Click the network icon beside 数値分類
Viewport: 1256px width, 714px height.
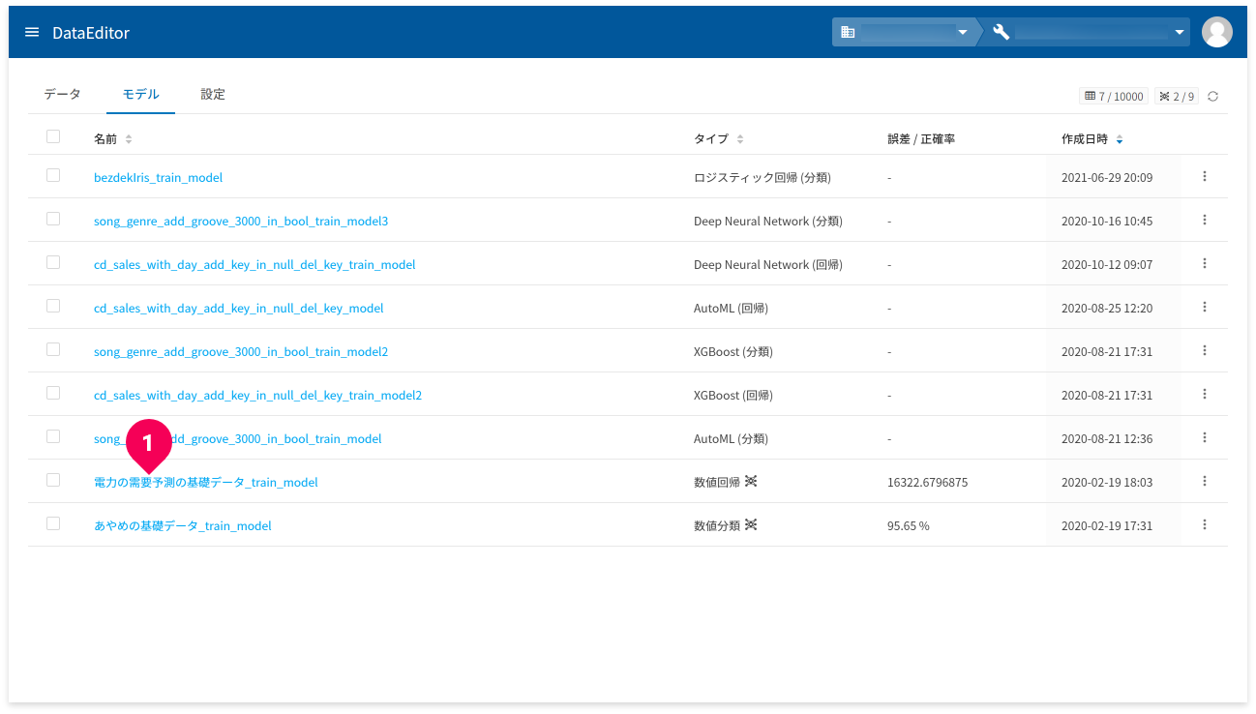(x=751, y=524)
